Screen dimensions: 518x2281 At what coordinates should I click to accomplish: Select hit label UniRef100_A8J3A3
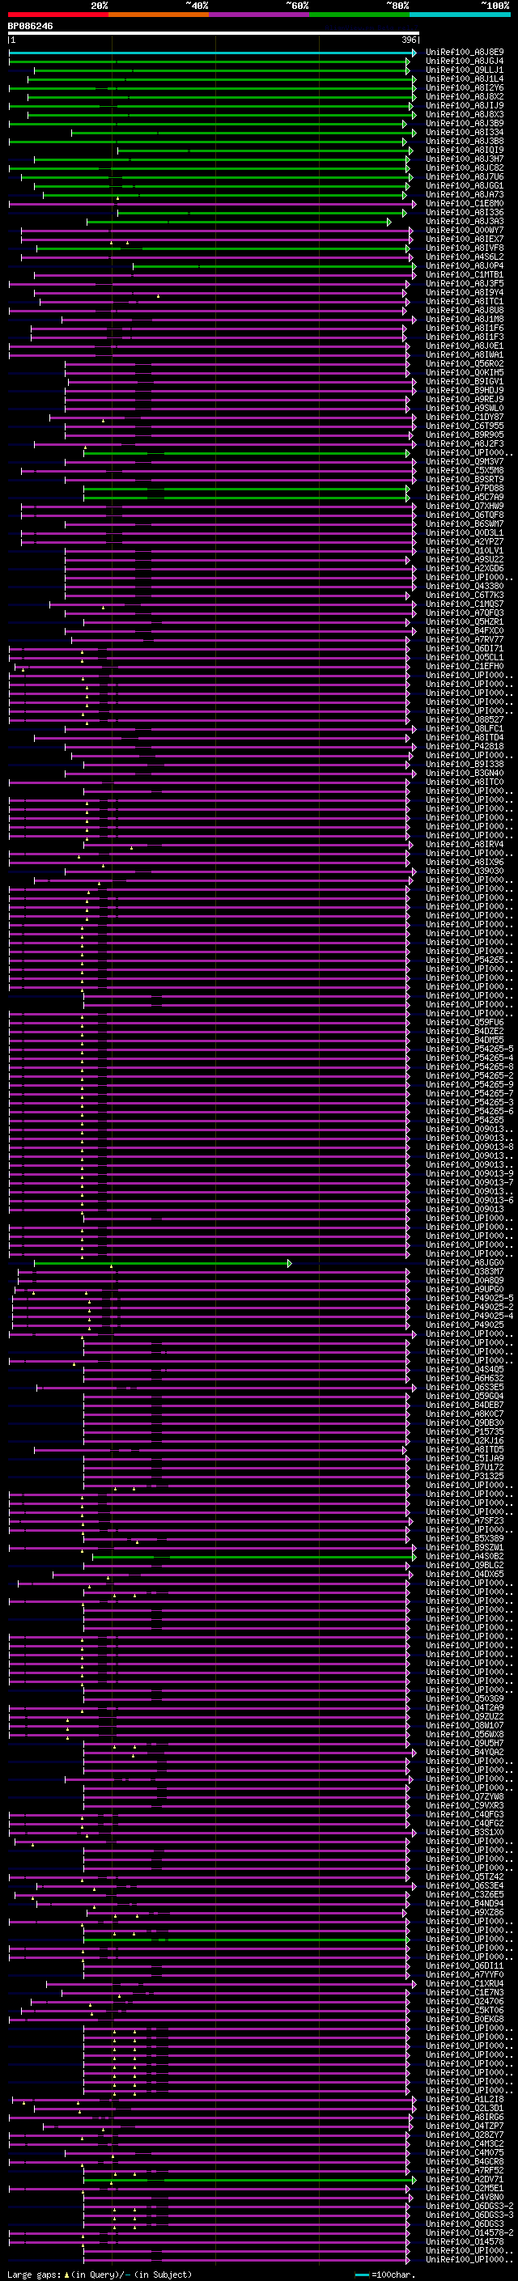[x=465, y=222]
